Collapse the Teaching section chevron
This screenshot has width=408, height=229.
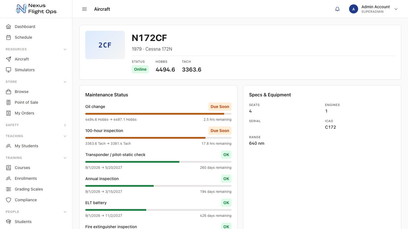[65, 136]
